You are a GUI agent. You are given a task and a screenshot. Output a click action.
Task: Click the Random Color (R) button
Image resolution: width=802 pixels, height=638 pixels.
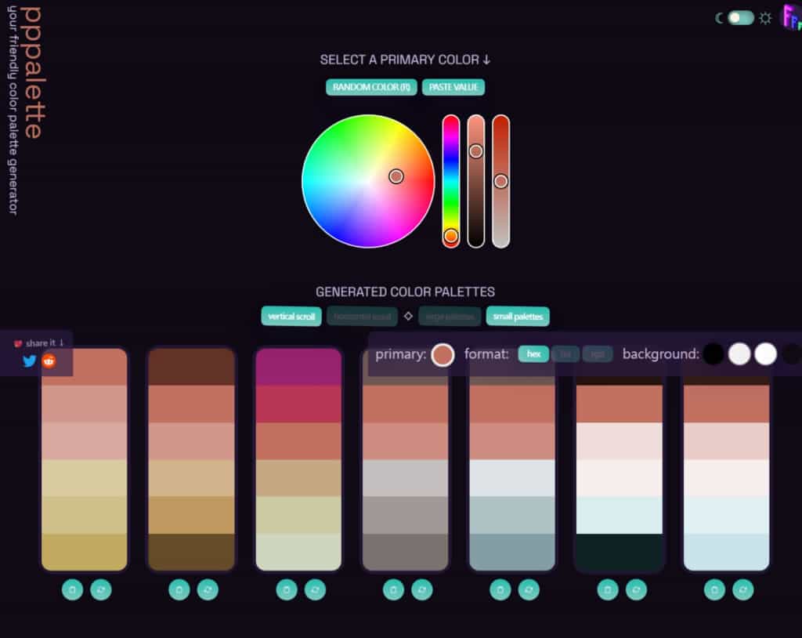point(371,87)
